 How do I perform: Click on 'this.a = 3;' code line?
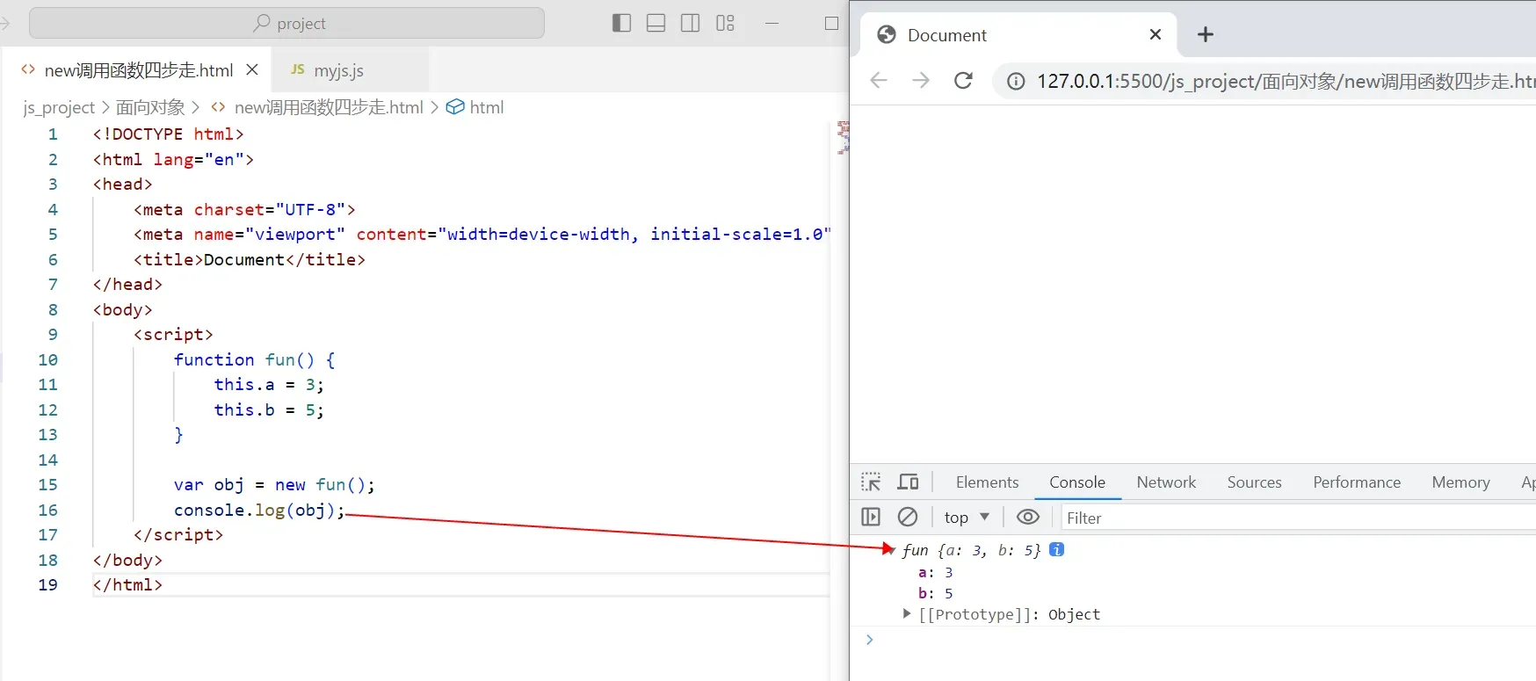pos(269,384)
